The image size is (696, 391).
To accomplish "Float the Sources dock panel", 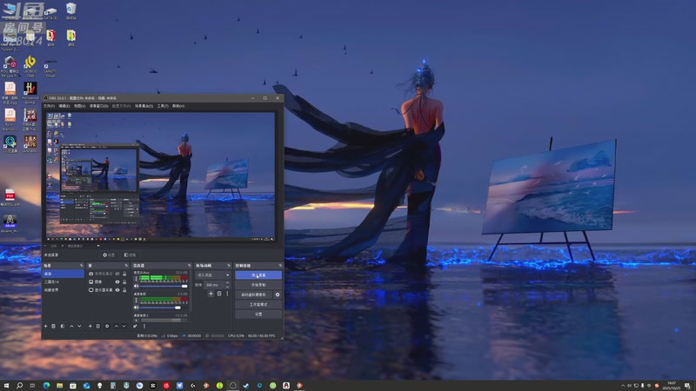I will click(126, 266).
